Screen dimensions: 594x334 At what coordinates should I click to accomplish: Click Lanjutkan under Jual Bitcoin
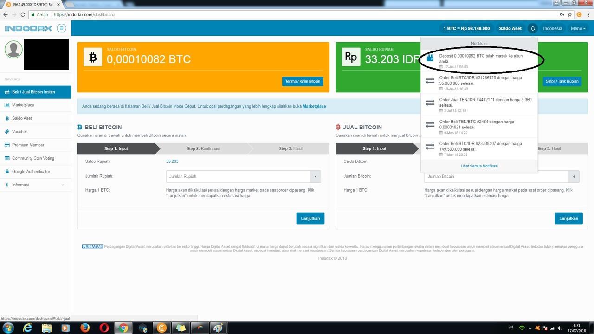point(568,218)
